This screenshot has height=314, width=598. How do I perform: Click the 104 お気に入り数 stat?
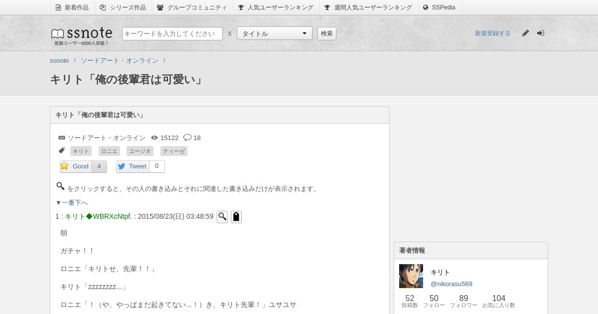pyautogui.click(x=499, y=301)
